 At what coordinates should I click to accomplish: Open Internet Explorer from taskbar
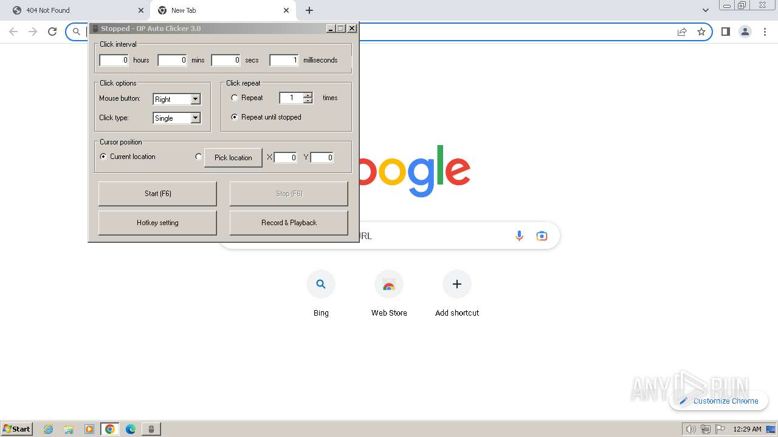[49, 429]
